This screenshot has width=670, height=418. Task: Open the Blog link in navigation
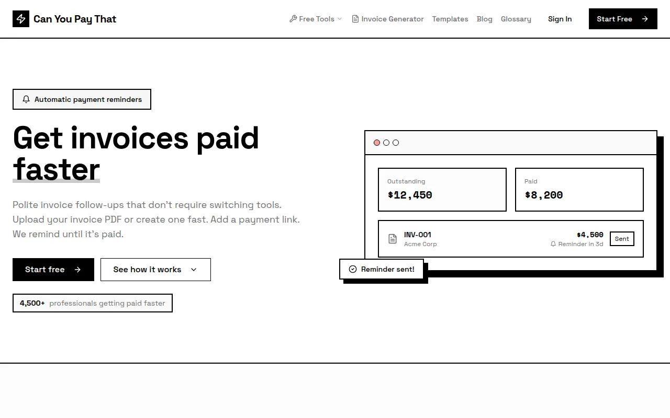click(485, 19)
